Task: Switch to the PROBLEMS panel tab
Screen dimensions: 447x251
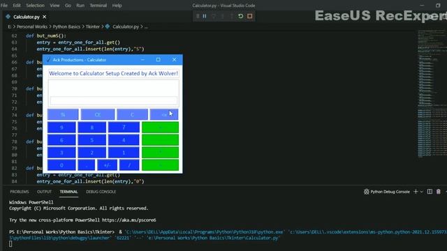Action: (x=20, y=192)
